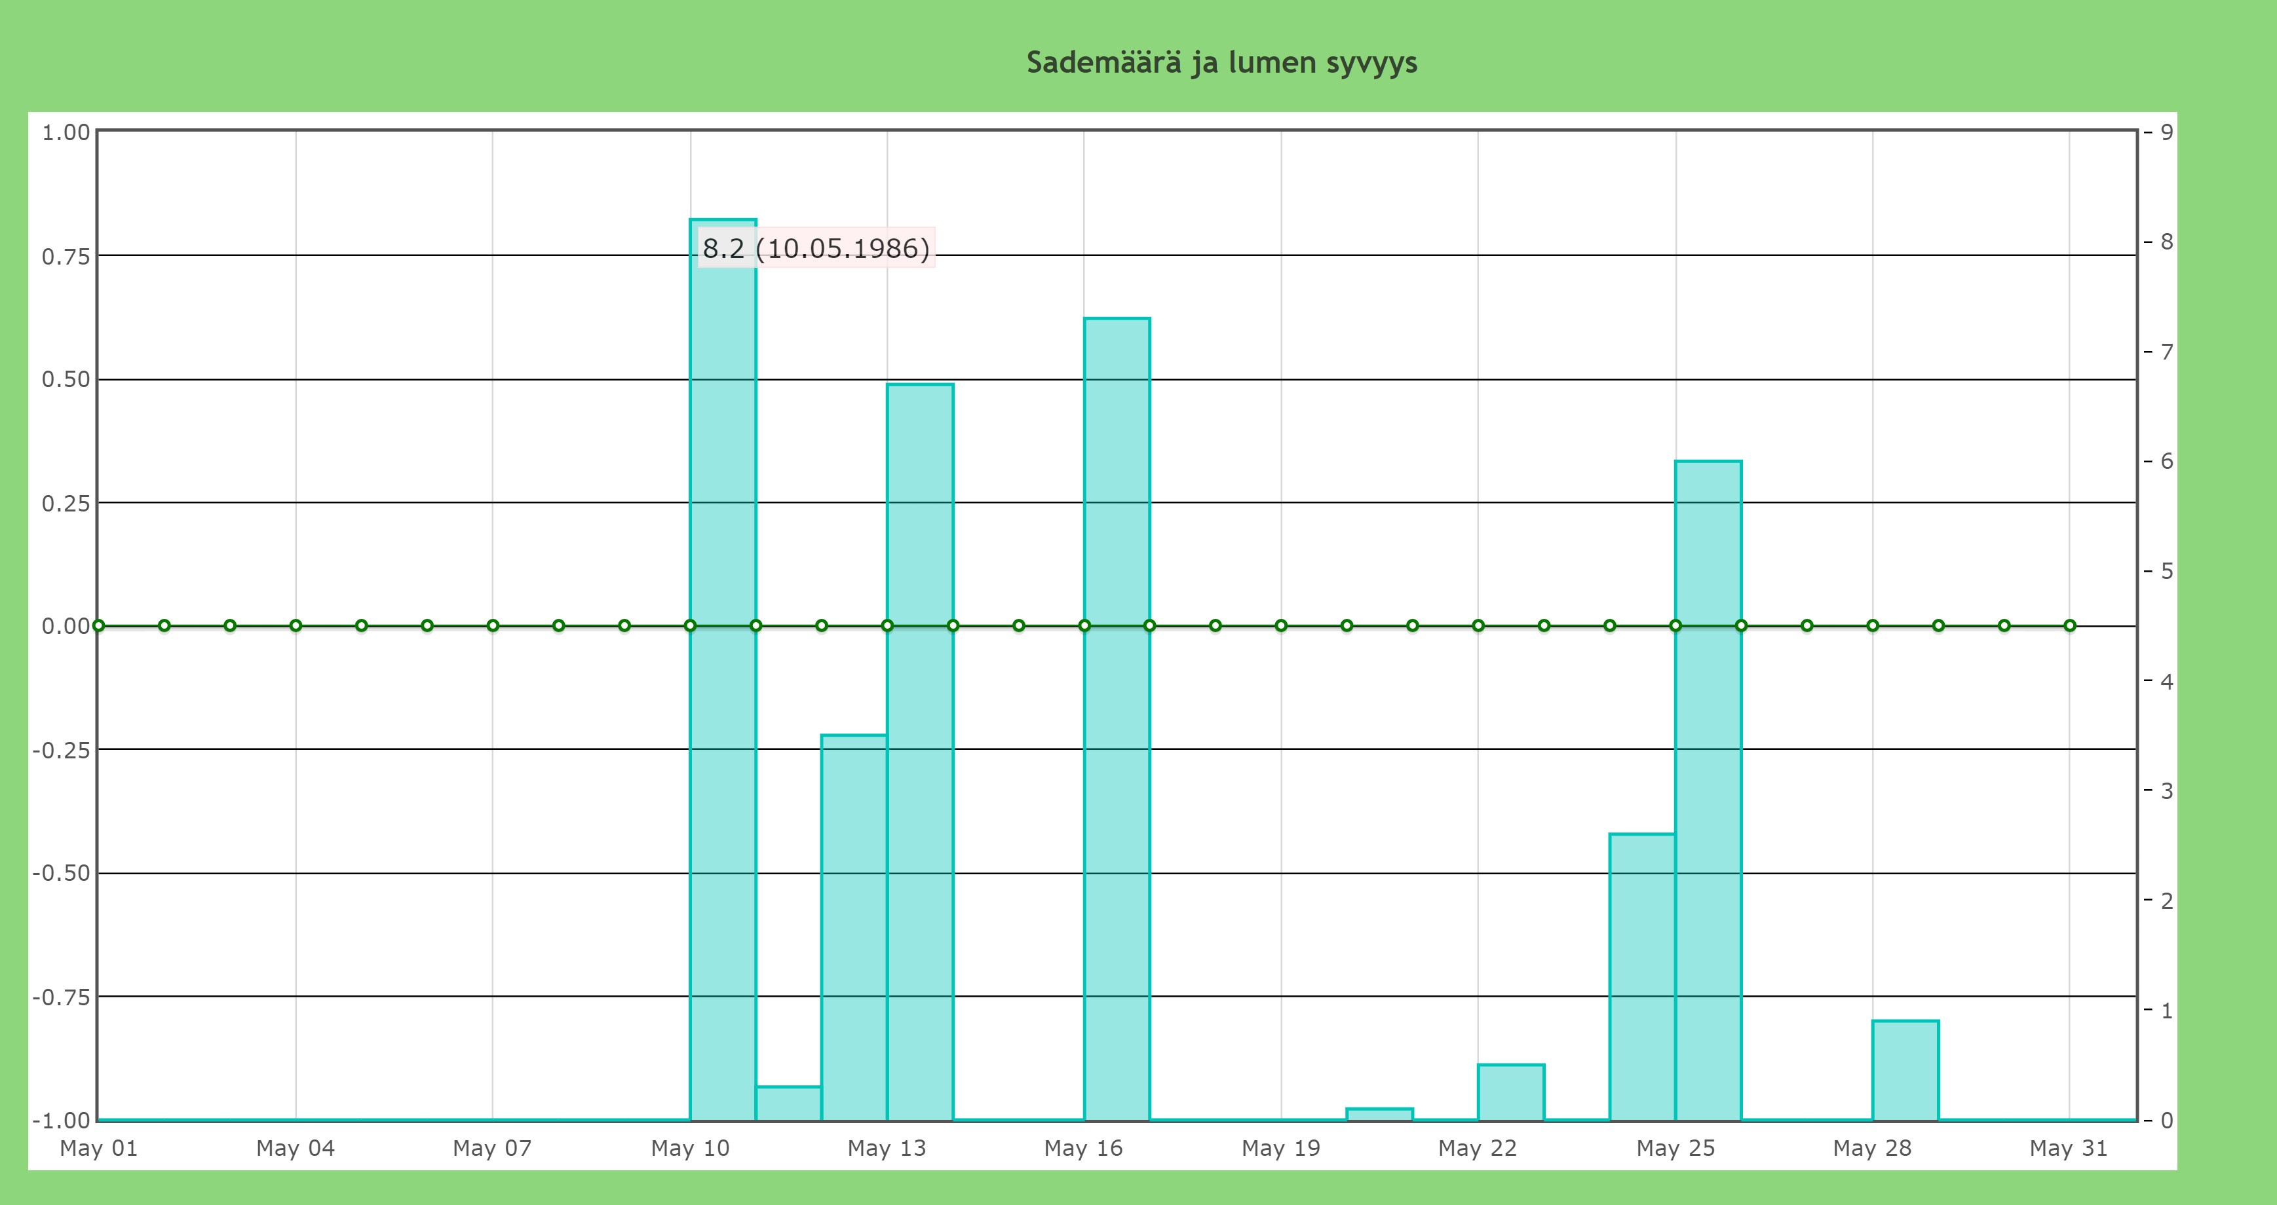Click the snow depth marker at May 01

(98, 625)
